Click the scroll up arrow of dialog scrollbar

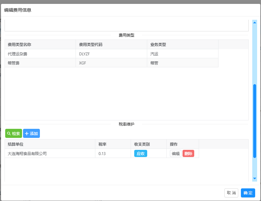pos(255,22)
